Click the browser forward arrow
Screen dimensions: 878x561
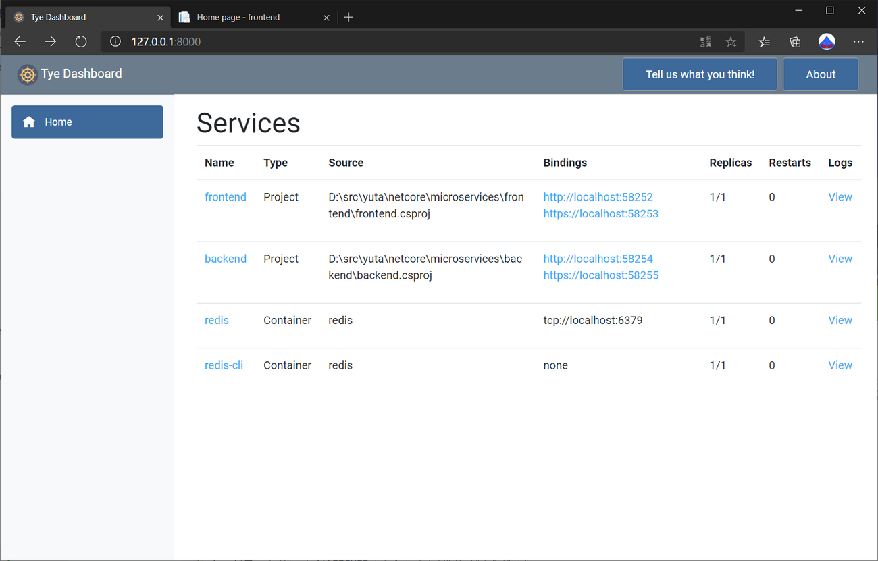click(51, 42)
